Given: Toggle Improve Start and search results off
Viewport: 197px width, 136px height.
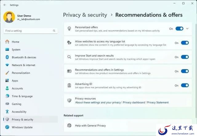Looking at the screenshot, I should click(185, 57).
